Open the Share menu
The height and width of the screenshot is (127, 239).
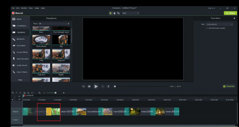pyautogui.click(x=37, y=8)
